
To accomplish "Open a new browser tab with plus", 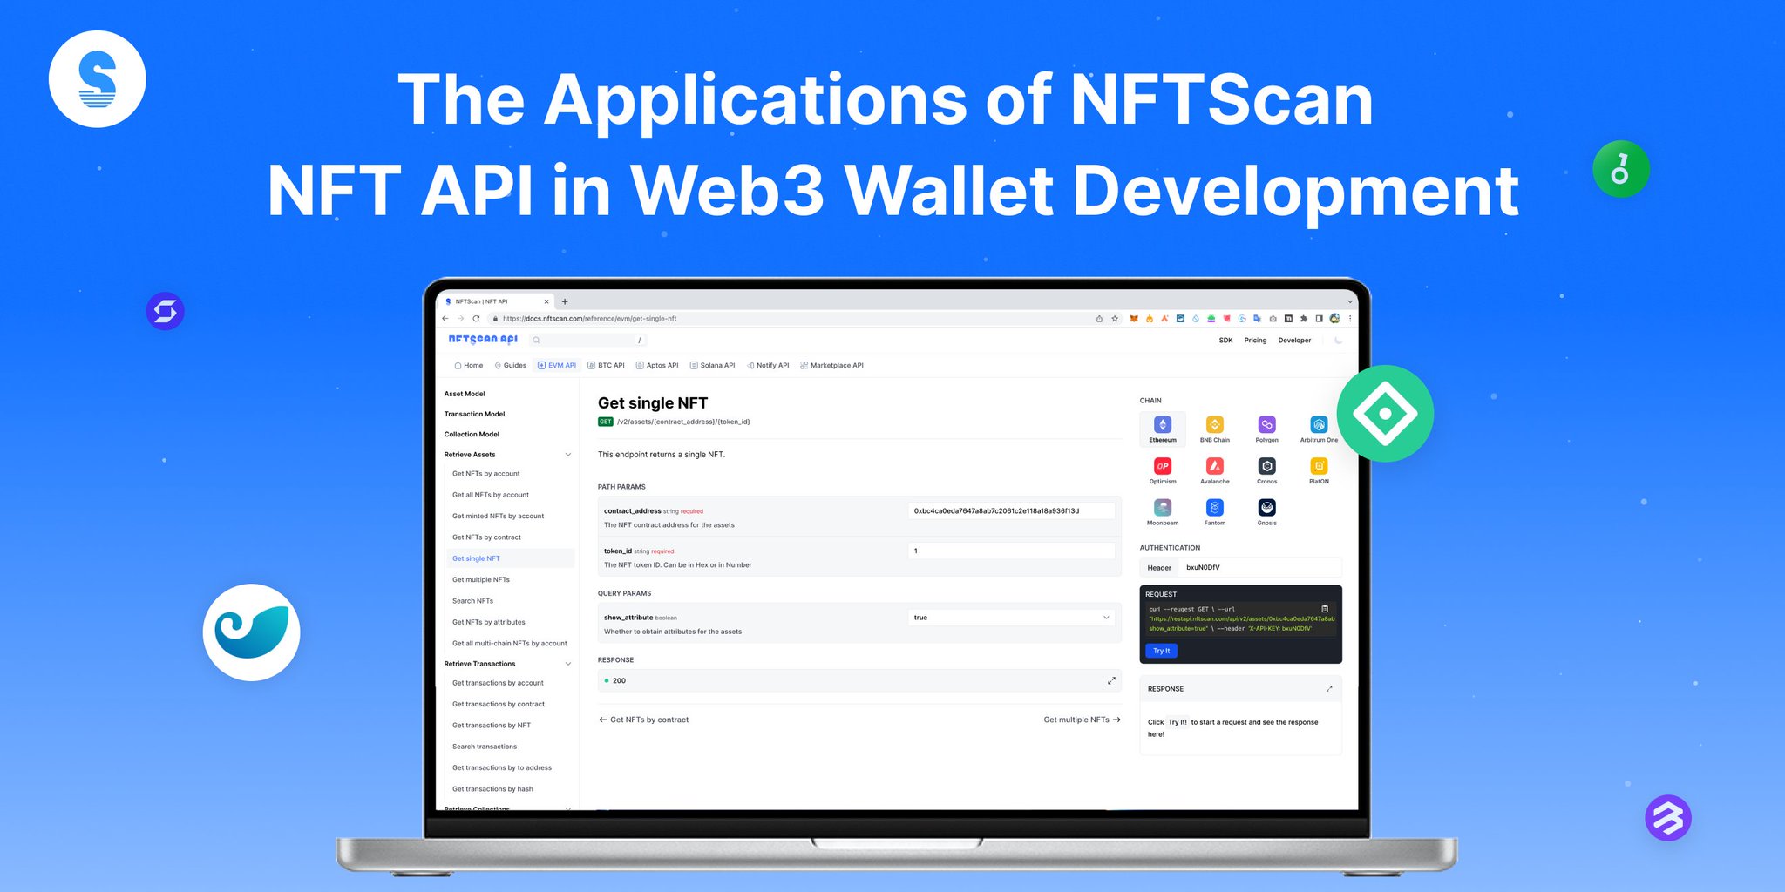I will tap(565, 301).
